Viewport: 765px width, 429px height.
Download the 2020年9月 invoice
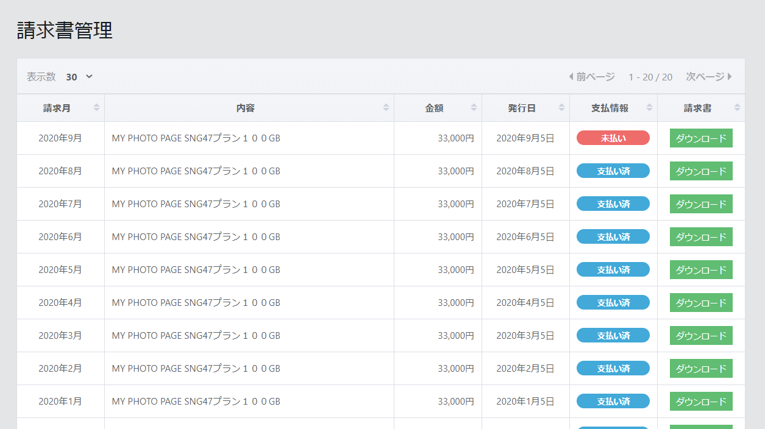pos(701,138)
